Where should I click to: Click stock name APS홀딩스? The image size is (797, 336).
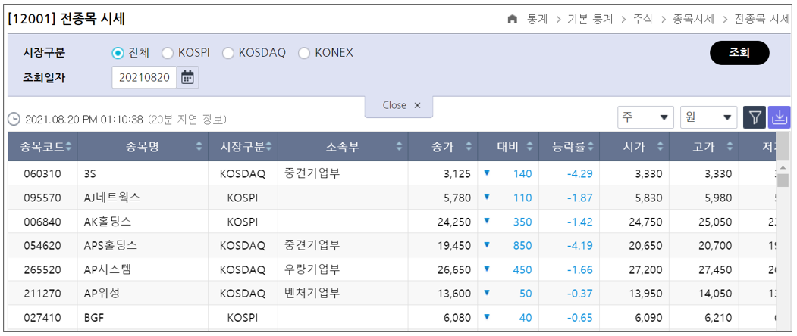coord(110,246)
